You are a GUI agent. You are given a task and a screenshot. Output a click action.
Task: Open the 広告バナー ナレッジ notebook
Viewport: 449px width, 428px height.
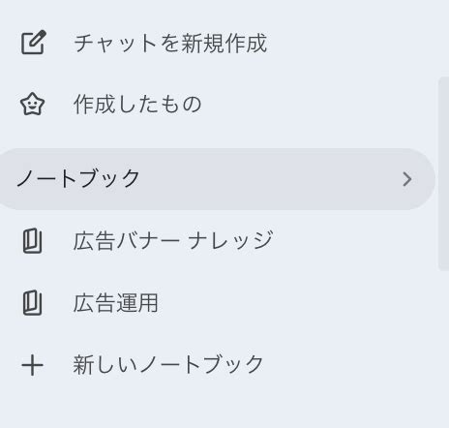(173, 240)
